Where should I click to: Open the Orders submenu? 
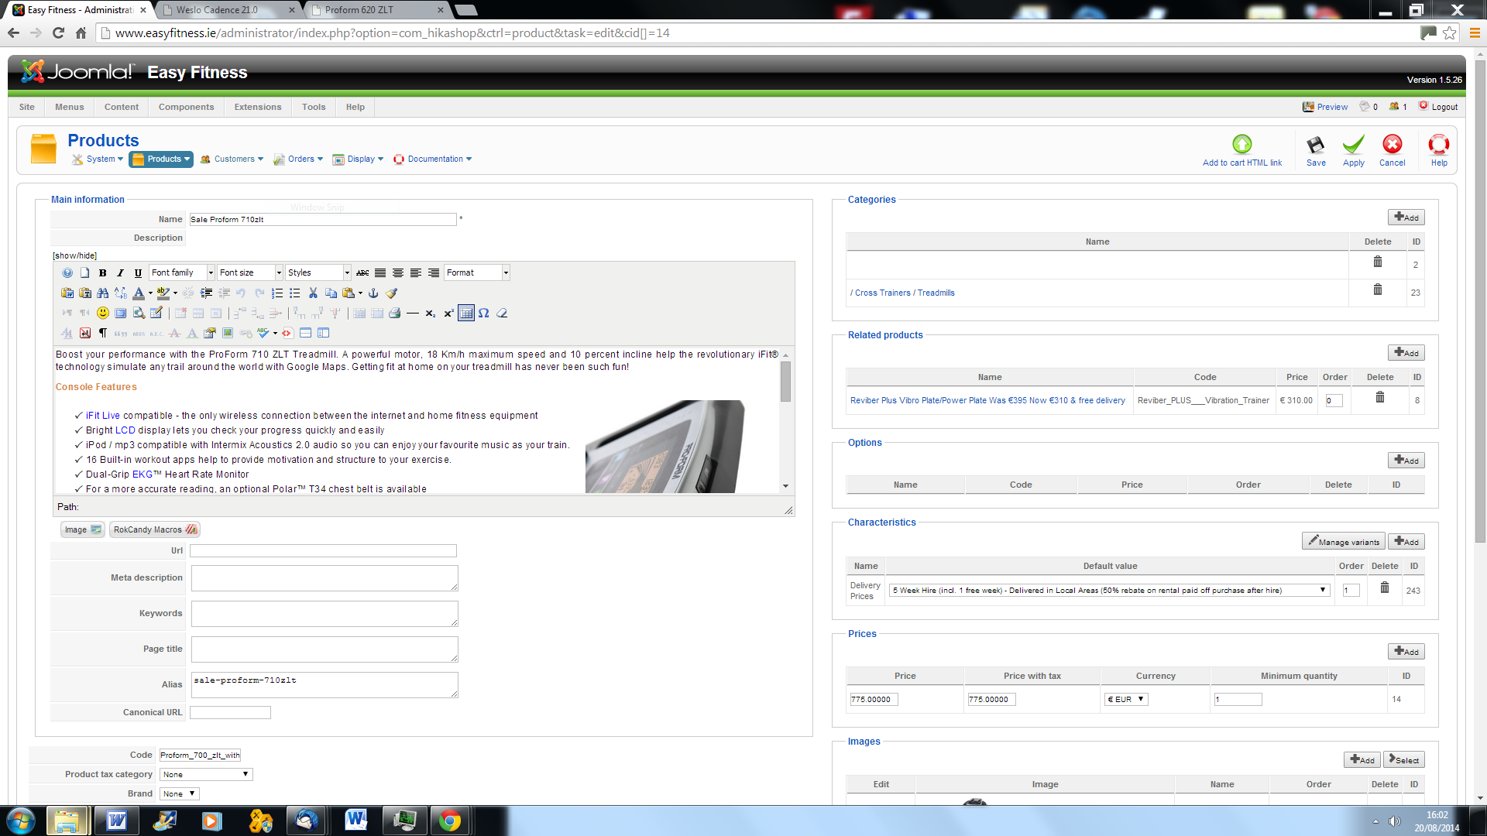point(301,159)
